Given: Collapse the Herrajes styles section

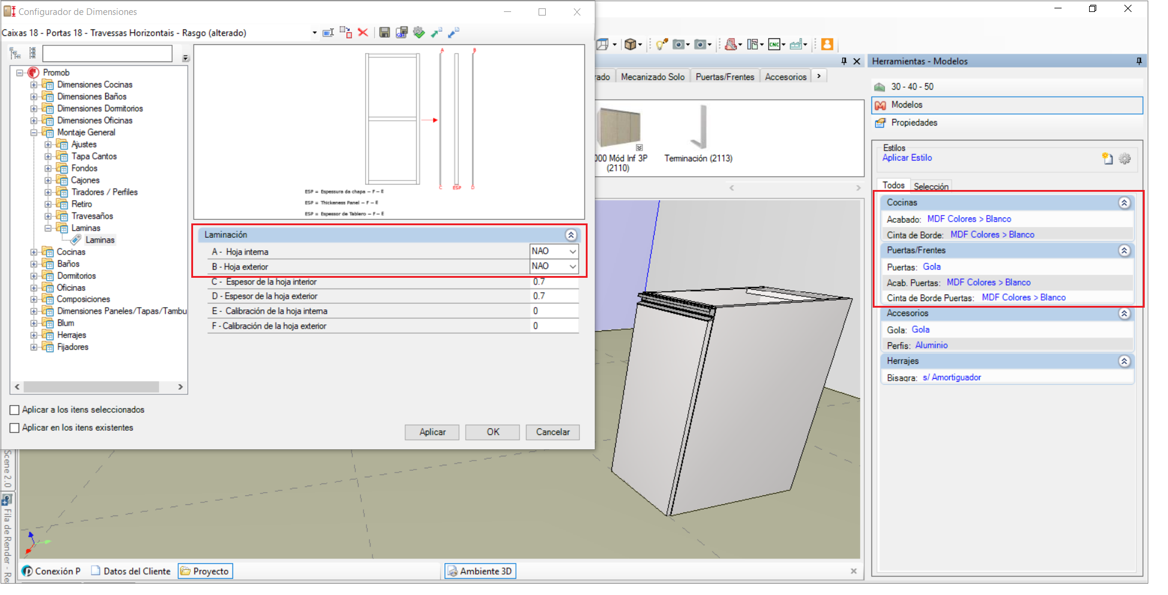Looking at the screenshot, I should click(1124, 361).
